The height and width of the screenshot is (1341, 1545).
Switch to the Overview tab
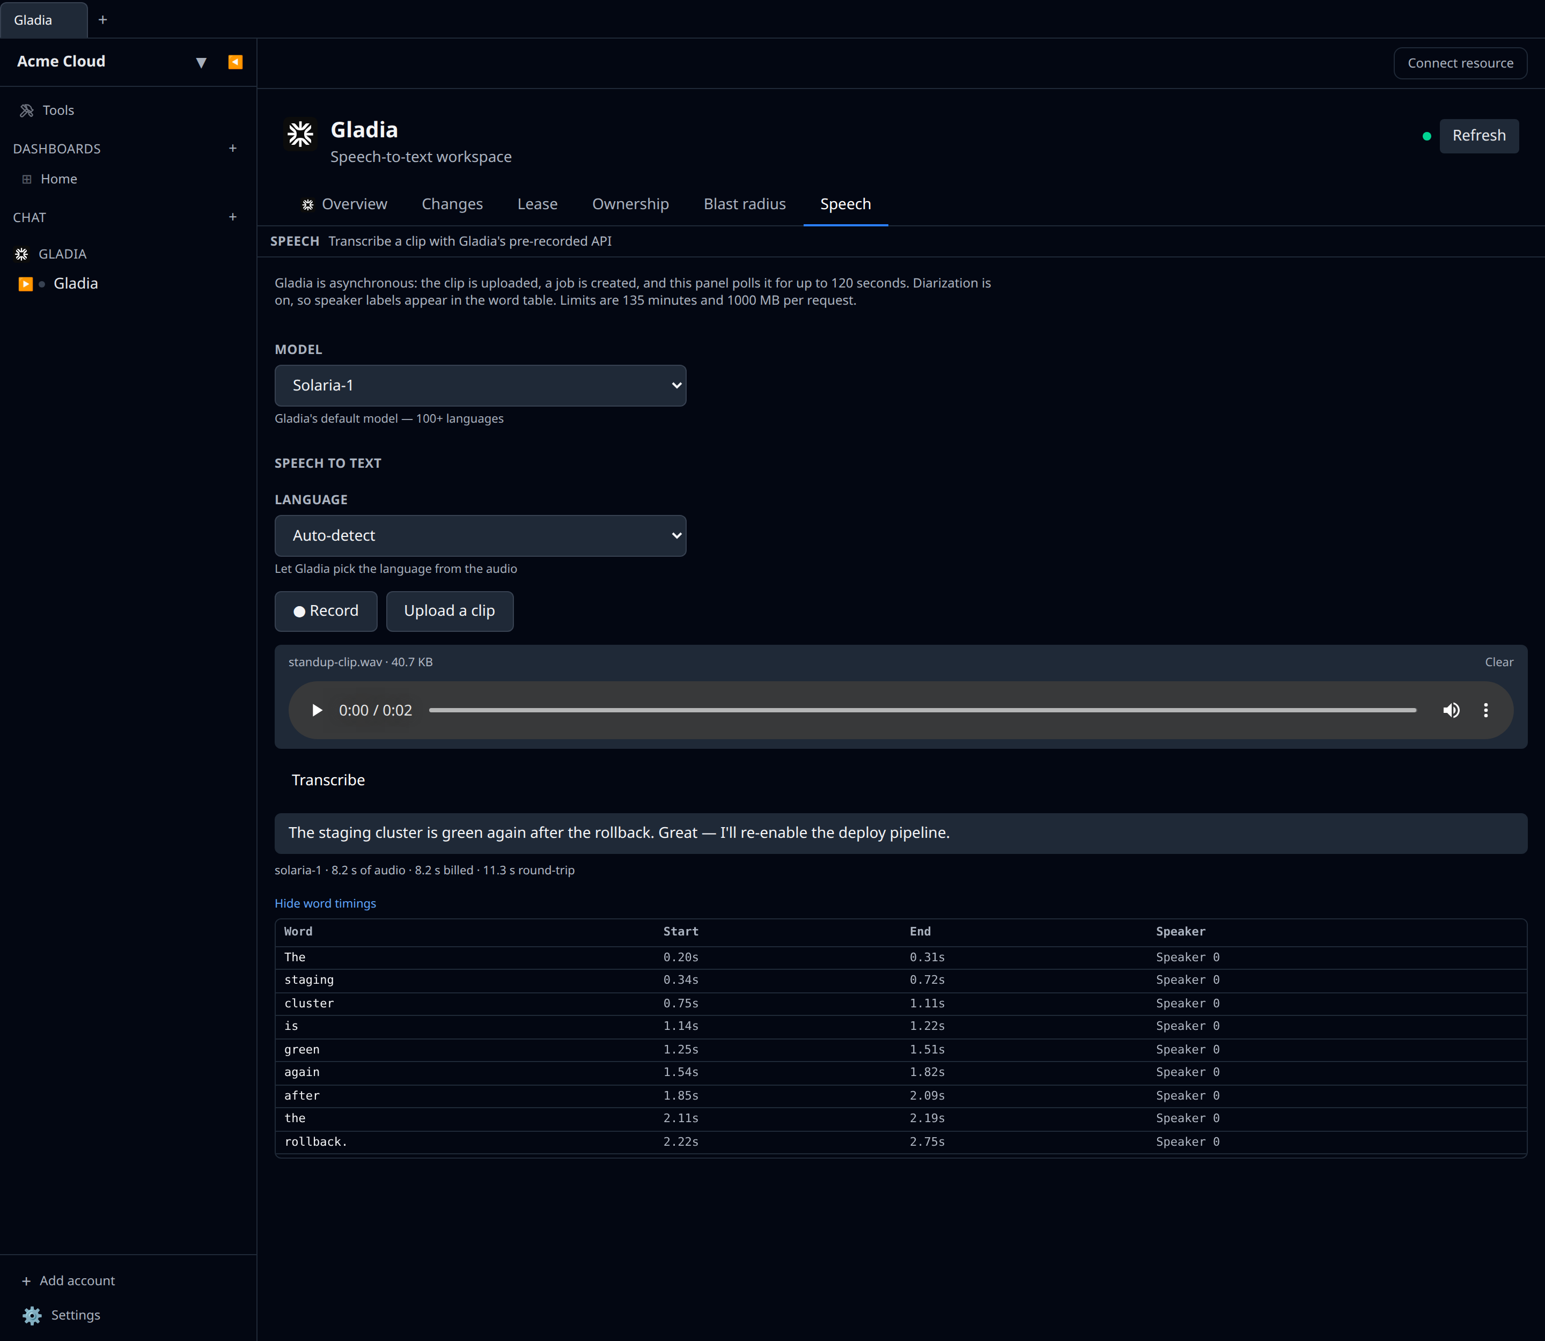(x=344, y=204)
